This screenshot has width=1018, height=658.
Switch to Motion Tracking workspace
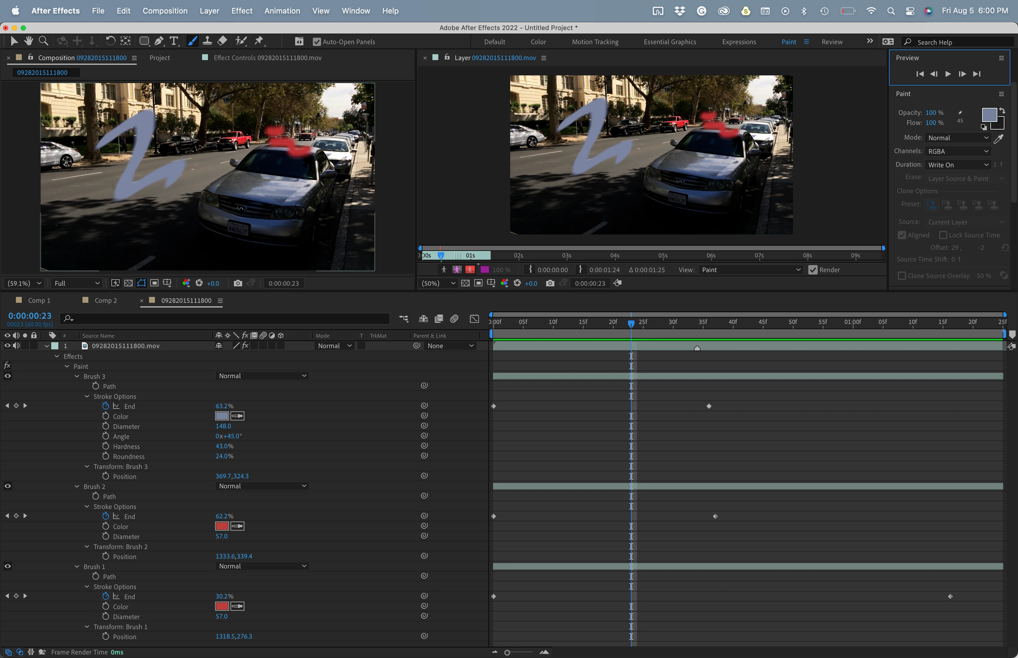[595, 42]
